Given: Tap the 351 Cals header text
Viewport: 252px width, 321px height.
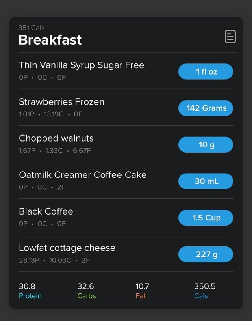Looking at the screenshot, I should tap(31, 28).
